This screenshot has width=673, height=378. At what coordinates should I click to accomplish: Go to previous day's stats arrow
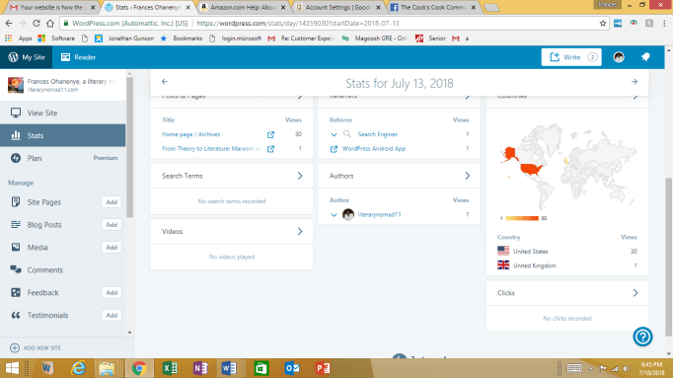(165, 82)
